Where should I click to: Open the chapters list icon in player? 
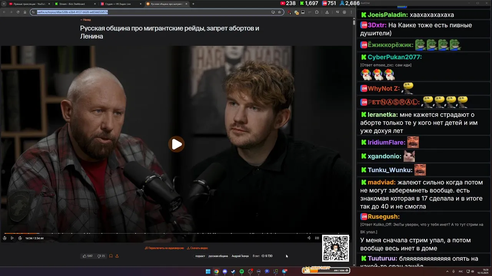[317, 238]
